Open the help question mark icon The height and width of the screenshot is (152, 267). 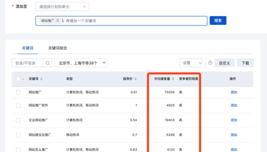(x=210, y=63)
